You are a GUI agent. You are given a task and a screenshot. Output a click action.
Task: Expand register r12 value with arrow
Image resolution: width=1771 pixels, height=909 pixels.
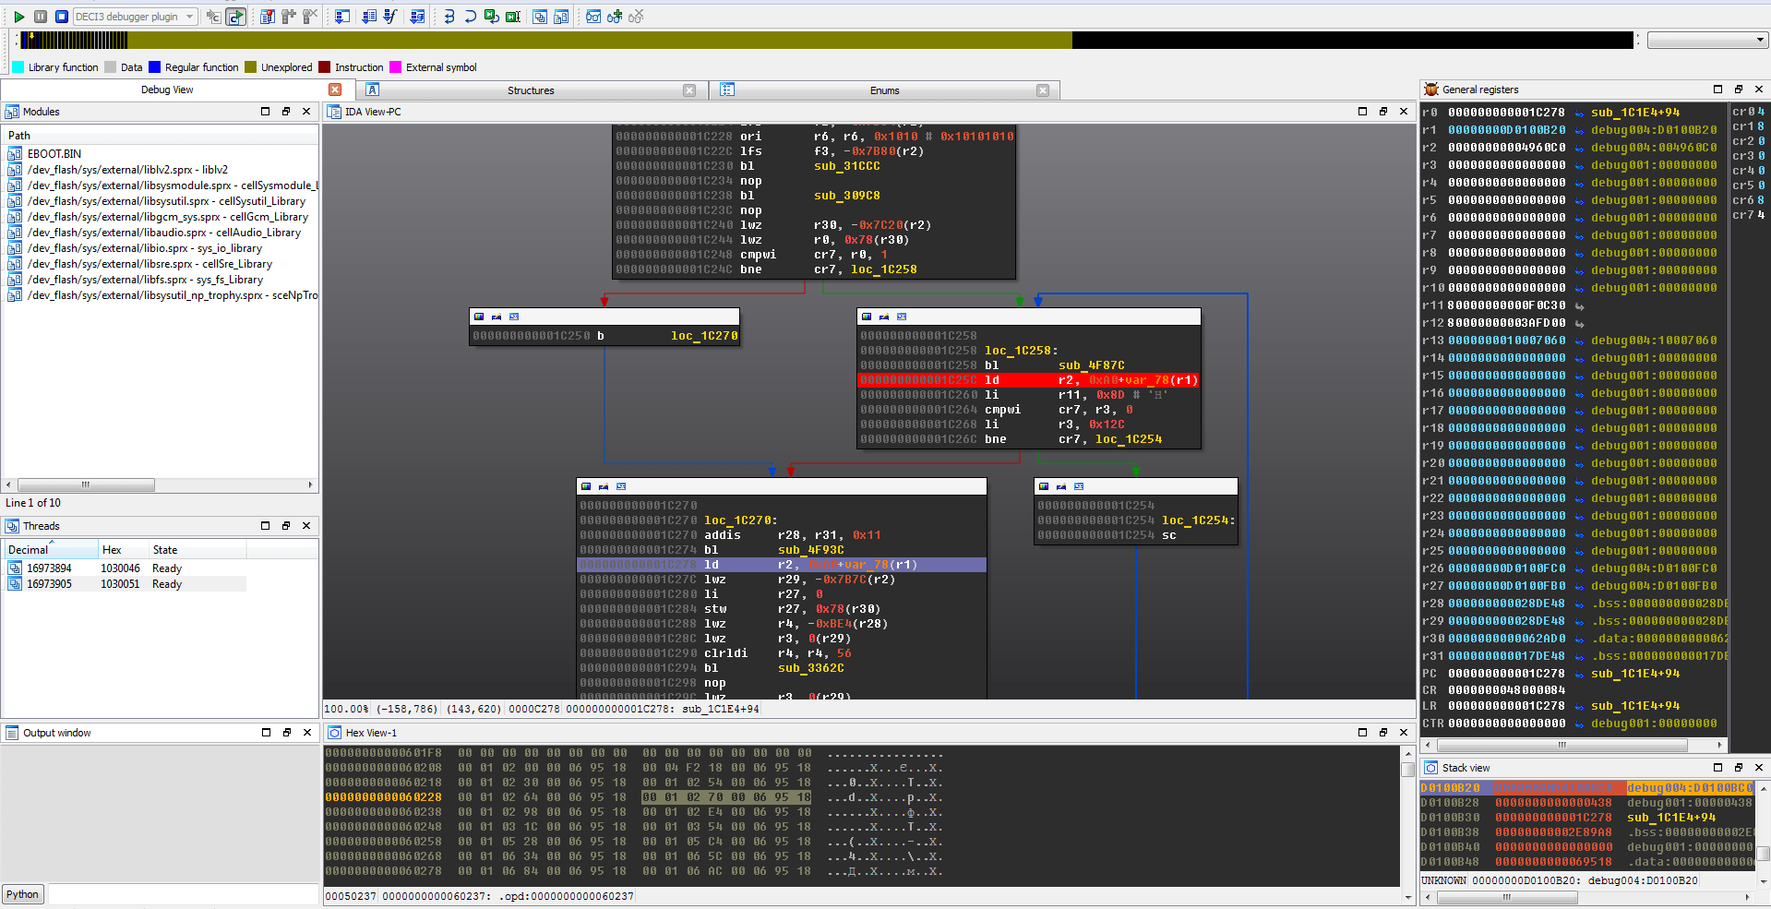(1579, 322)
